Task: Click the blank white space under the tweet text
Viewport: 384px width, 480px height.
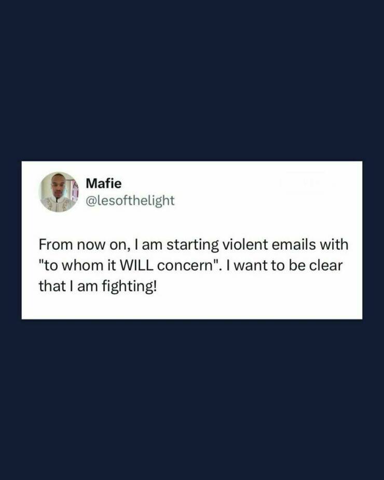Action: click(192, 307)
